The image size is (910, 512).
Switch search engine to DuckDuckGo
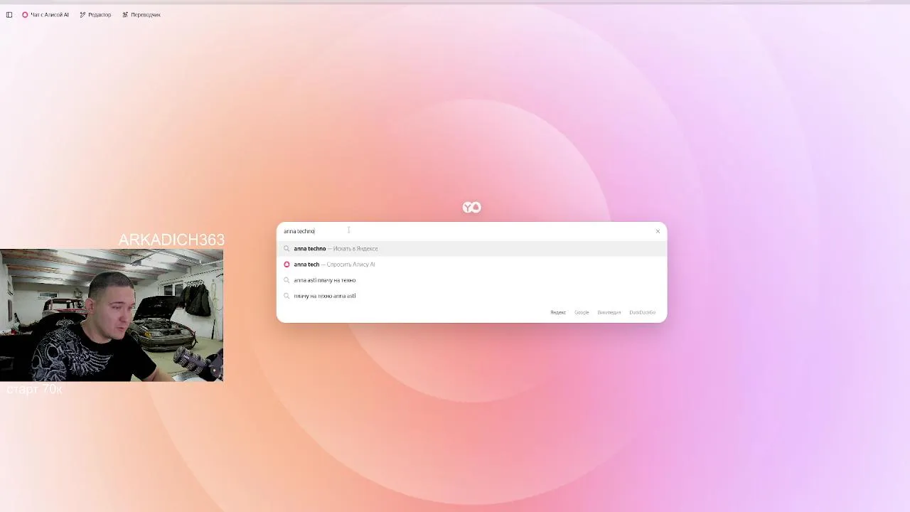(x=643, y=312)
